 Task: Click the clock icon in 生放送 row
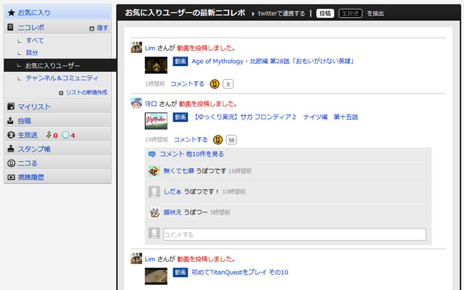click(x=66, y=135)
